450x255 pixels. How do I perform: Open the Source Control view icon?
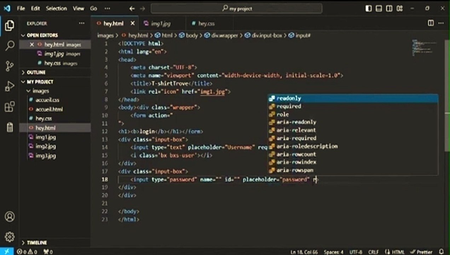pyautogui.click(x=10, y=66)
